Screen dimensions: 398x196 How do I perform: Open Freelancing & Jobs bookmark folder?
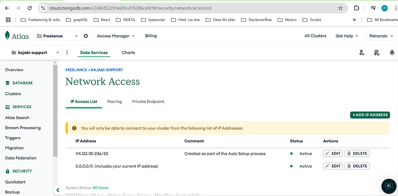(40, 19)
